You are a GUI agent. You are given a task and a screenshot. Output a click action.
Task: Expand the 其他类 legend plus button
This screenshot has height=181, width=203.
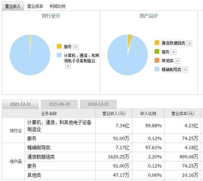pos(178,61)
